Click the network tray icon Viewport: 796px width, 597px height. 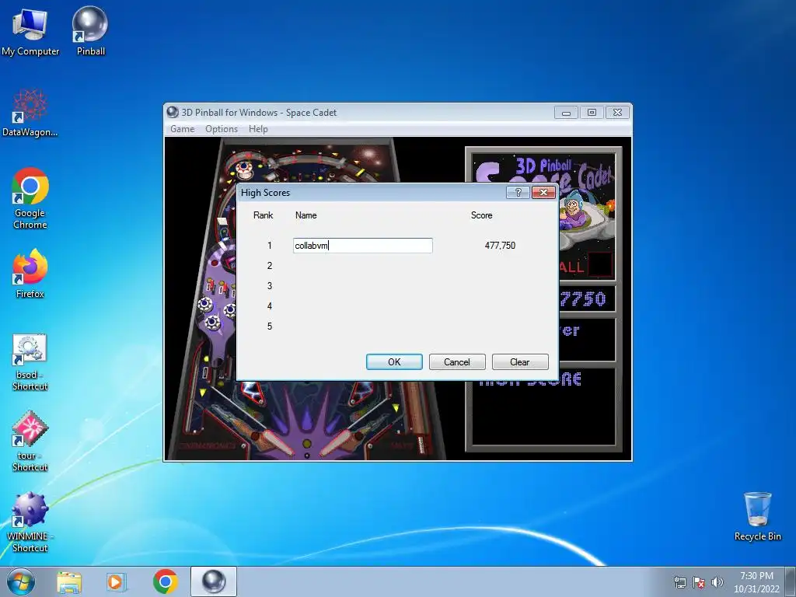679,582
